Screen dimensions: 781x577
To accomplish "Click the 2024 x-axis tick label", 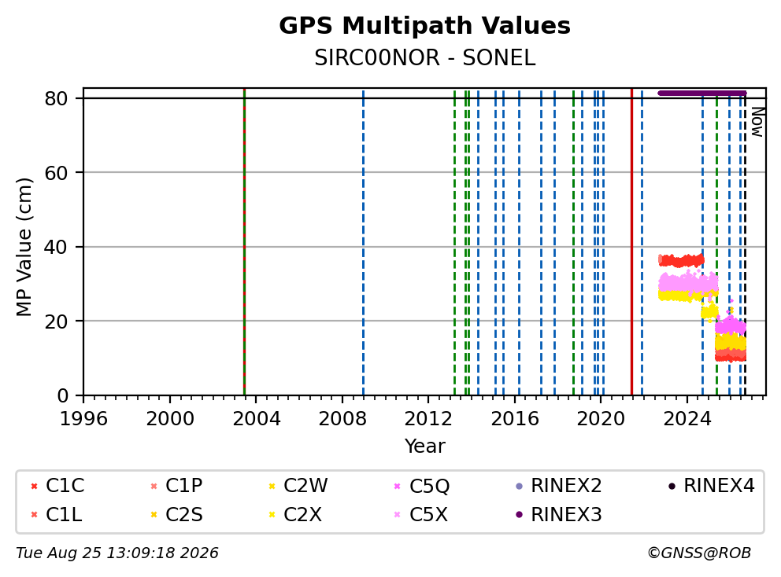I will click(x=687, y=419).
